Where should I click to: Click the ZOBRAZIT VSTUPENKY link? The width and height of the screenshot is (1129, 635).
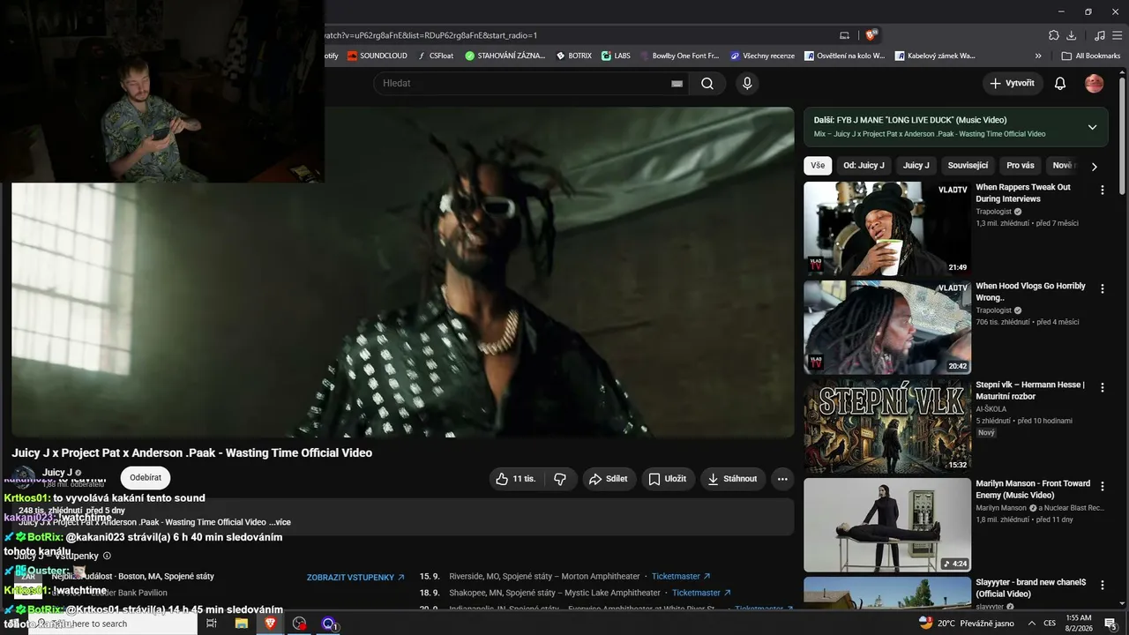(x=355, y=578)
